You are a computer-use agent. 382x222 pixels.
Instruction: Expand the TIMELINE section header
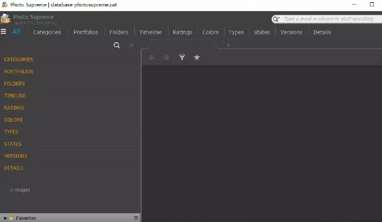click(x=15, y=96)
